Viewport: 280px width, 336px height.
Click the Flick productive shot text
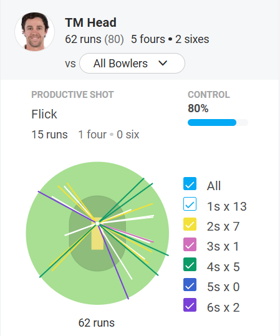pos(44,114)
